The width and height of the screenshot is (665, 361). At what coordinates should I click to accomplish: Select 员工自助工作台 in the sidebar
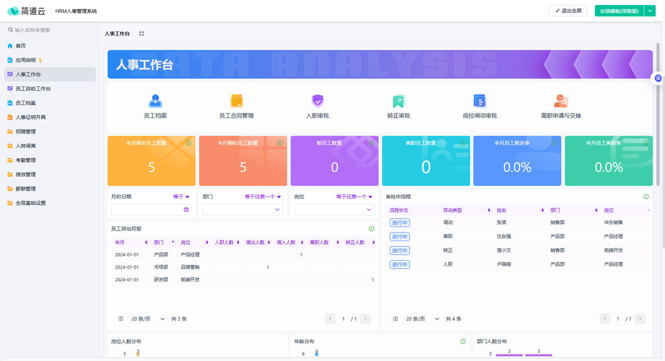[33, 89]
